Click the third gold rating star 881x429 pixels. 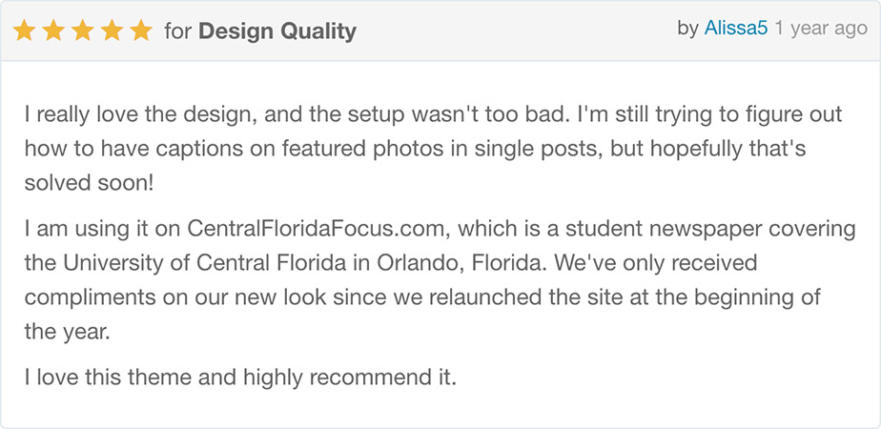tap(83, 31)
